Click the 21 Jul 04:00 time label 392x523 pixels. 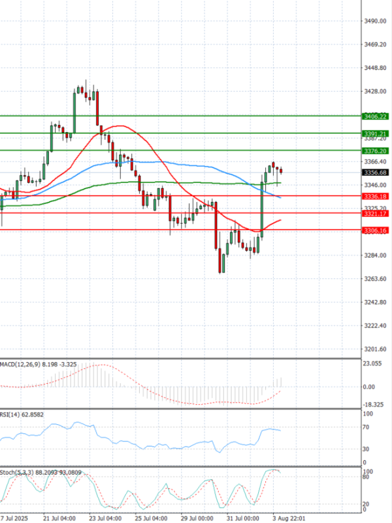(59, 518)
